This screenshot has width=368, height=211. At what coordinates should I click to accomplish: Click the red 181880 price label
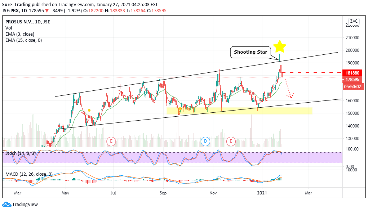point(352,73)
